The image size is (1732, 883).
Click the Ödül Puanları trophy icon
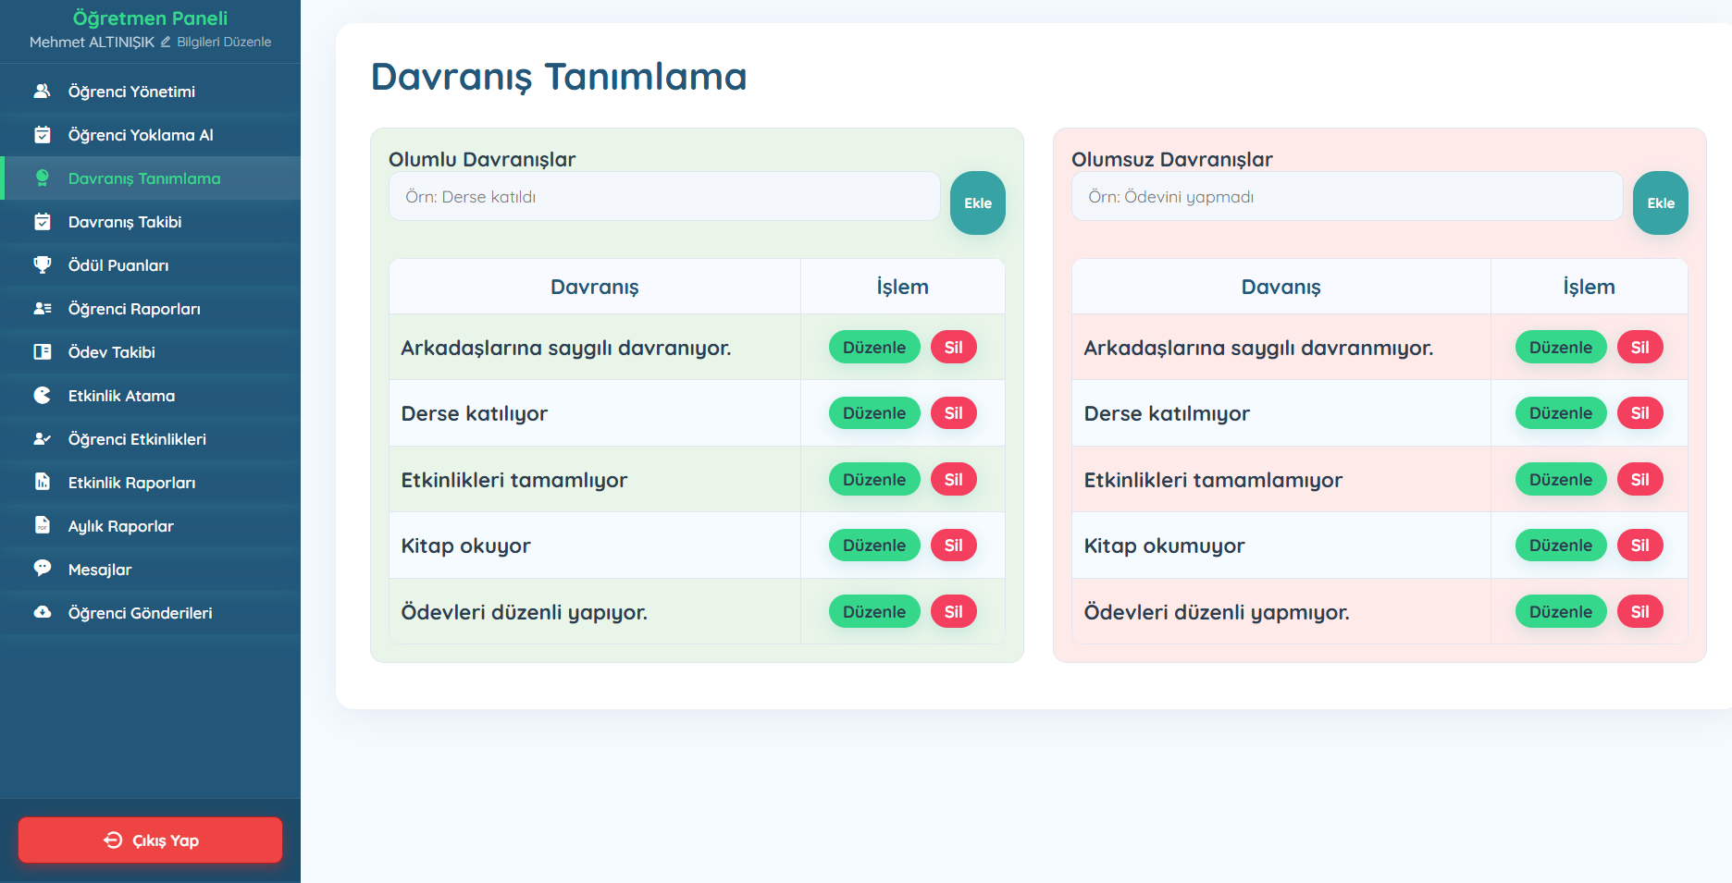pos(43,265)
